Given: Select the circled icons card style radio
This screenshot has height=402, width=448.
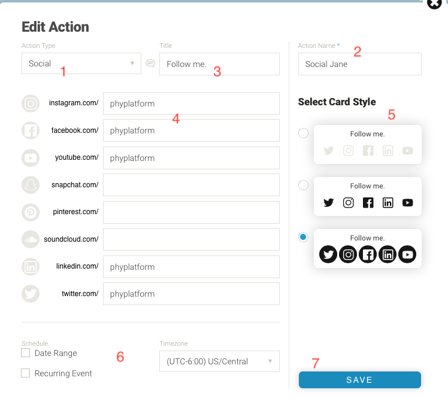Looking at the screenshot, I should pos(303,237).
